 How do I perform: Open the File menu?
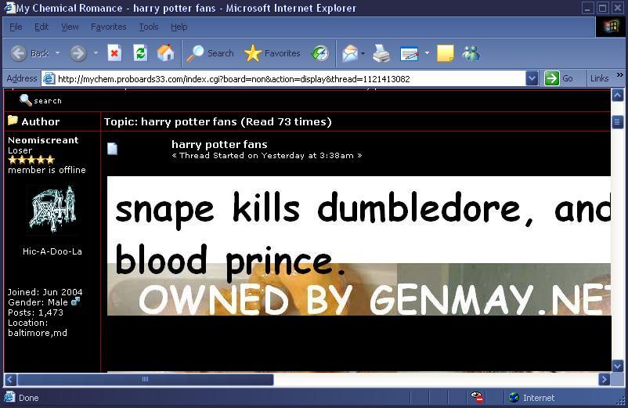click(x=16, y=27)
